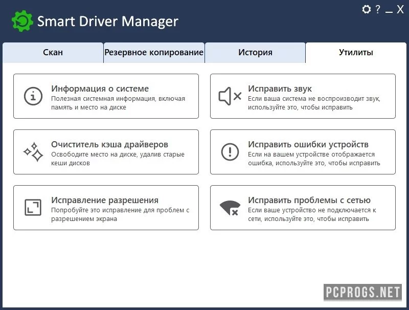Click the screen resolution expand icon
This screenshot has width=409, height=310.
coord(33,208)
